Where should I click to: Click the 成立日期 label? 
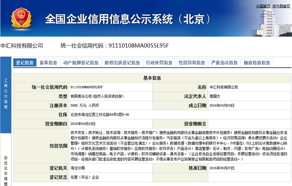[x=197, y=106]
